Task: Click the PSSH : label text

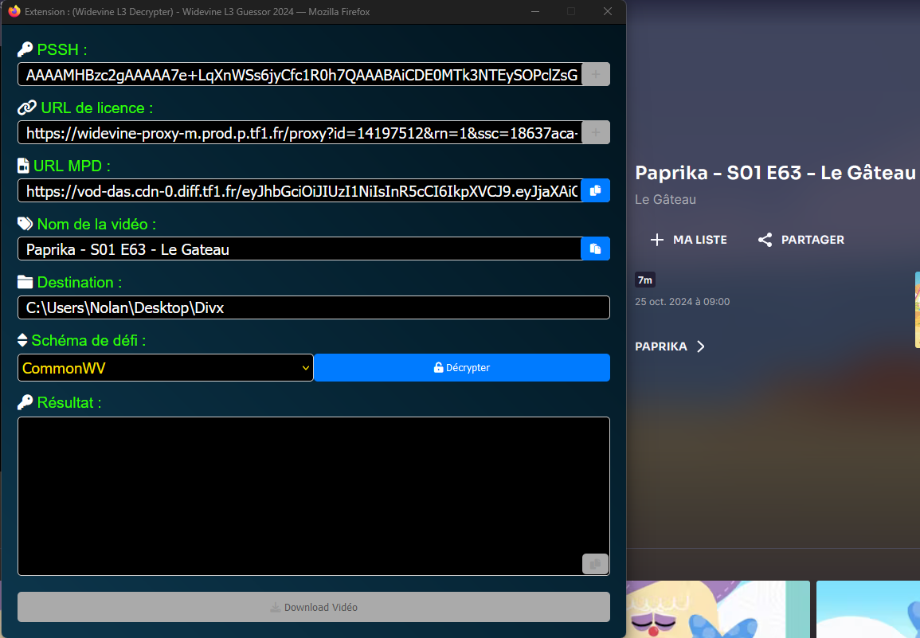Action: tap(62, 49)
